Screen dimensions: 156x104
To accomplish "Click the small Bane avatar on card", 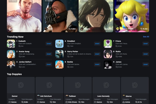I will 46,29.
